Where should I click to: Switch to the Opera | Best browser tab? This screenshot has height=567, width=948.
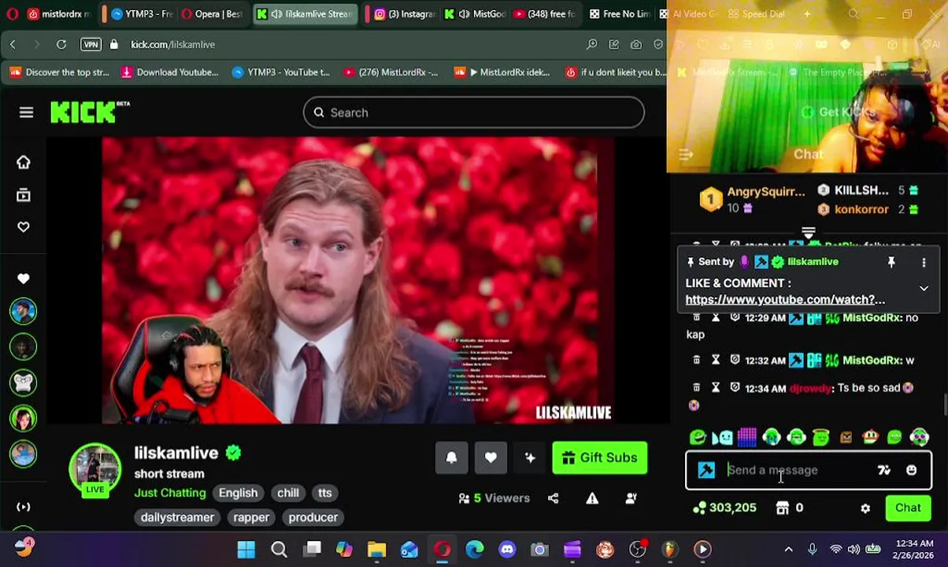click(x=212, y=14)
